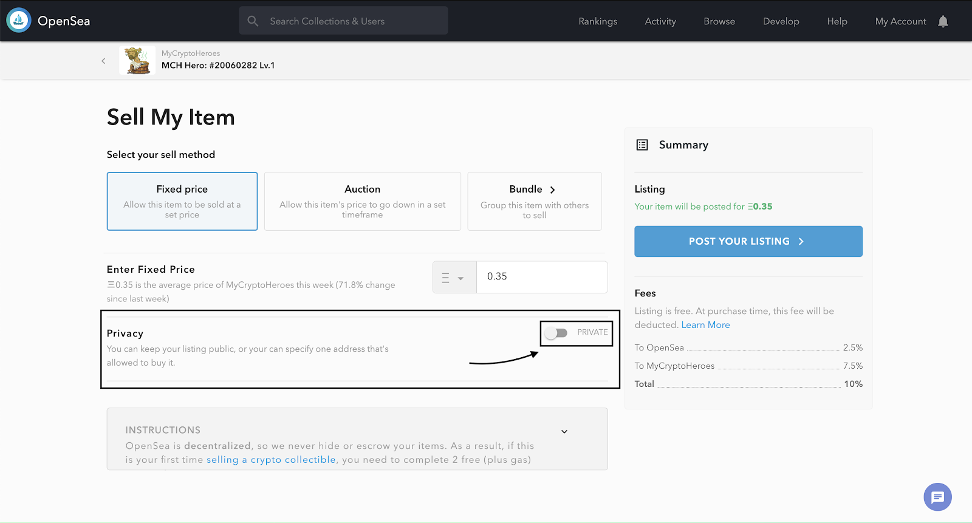The height and width of the screenshot is (523, 972).
Task: Focus the Search Collections & Users field
Action: click(x=343, y=21)
